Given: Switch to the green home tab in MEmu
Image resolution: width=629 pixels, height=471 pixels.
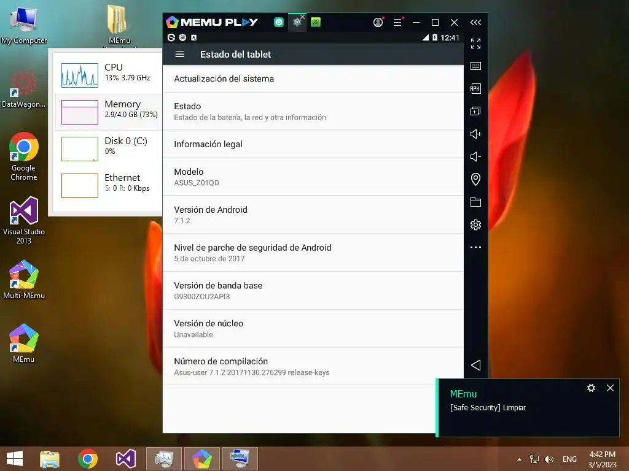Looking at the screenshot, I should coord(279,23).
